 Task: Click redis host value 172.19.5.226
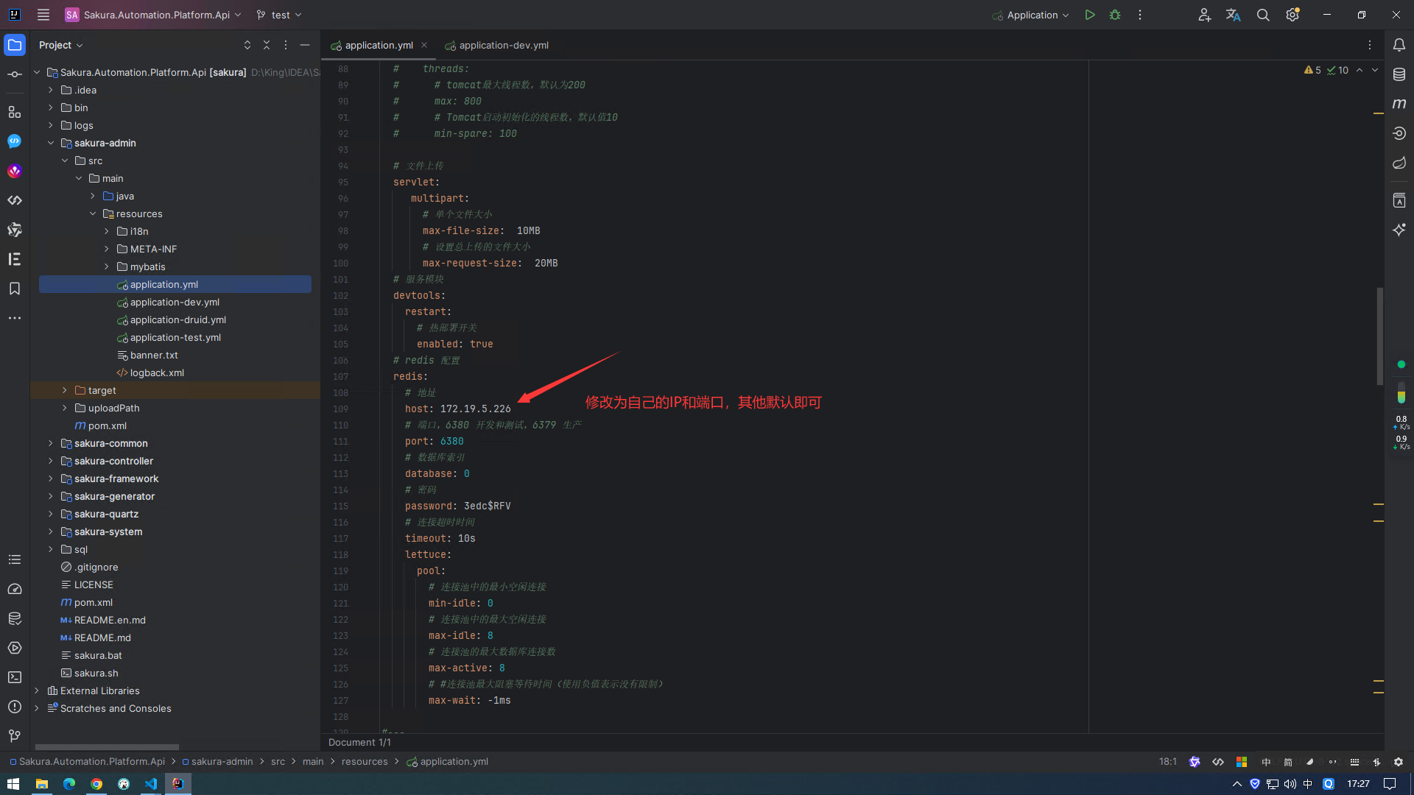point(475,409)
